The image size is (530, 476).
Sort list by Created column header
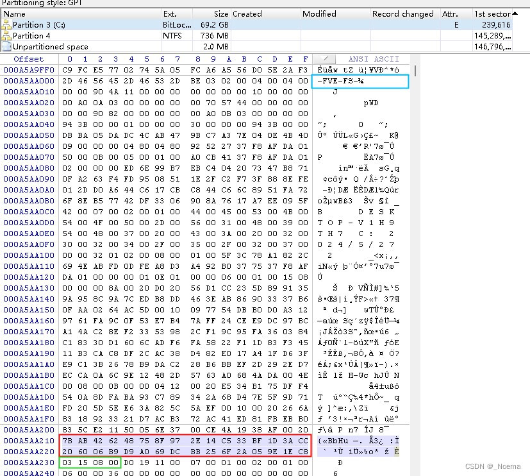[x=266, y=14]
